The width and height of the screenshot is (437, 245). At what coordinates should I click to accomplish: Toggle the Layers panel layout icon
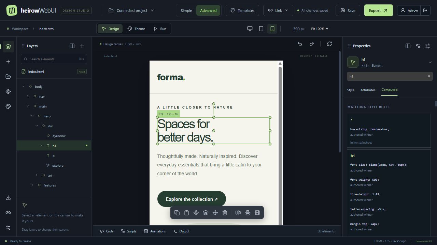(x=72, y=46)
